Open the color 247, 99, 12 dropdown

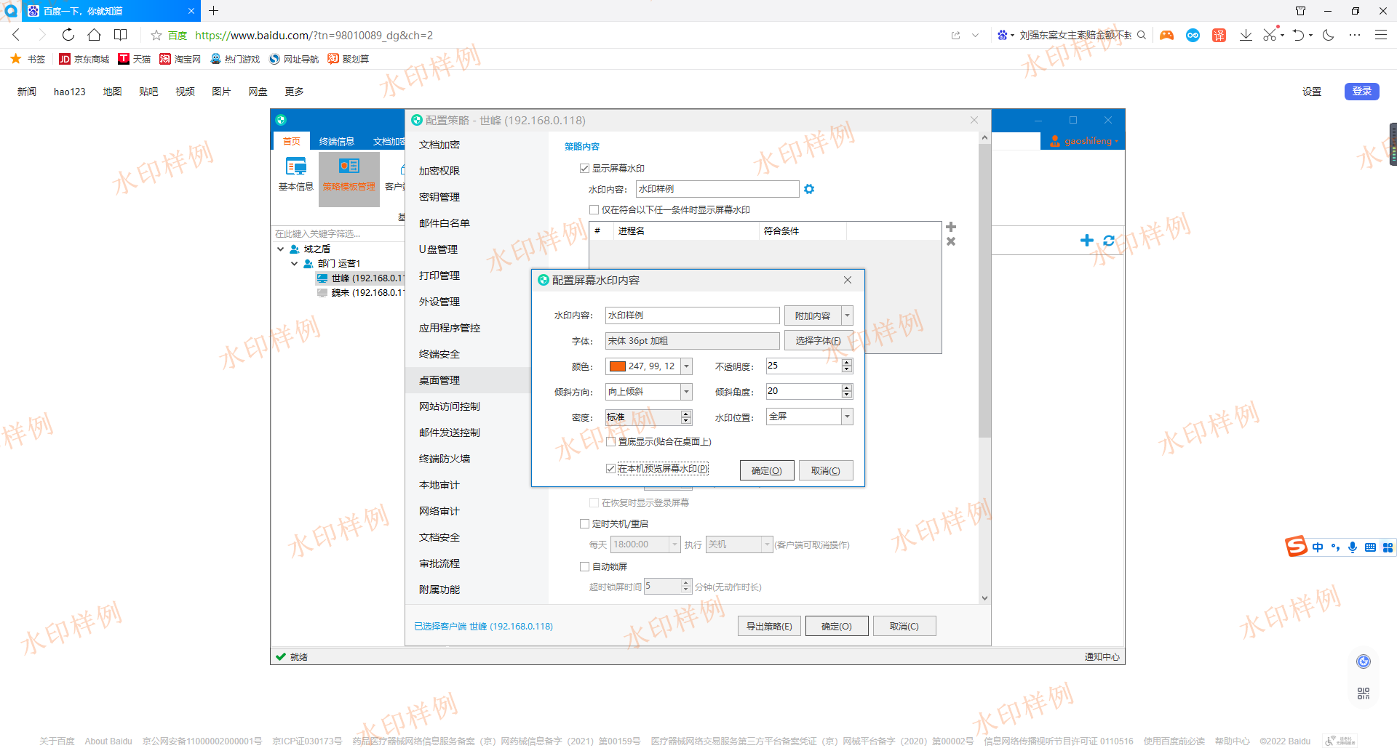click(x=686, y=366)
